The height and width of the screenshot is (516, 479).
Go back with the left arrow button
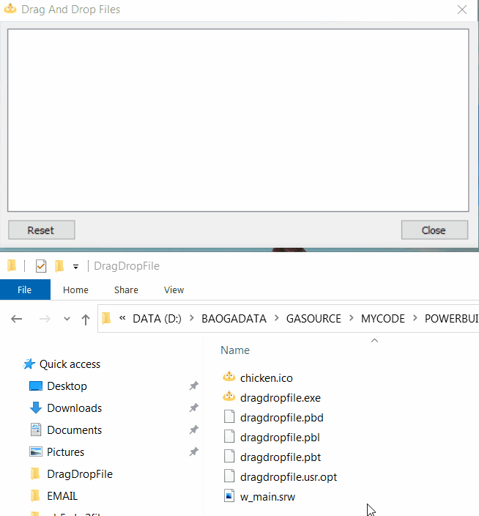tap(16, 319)
